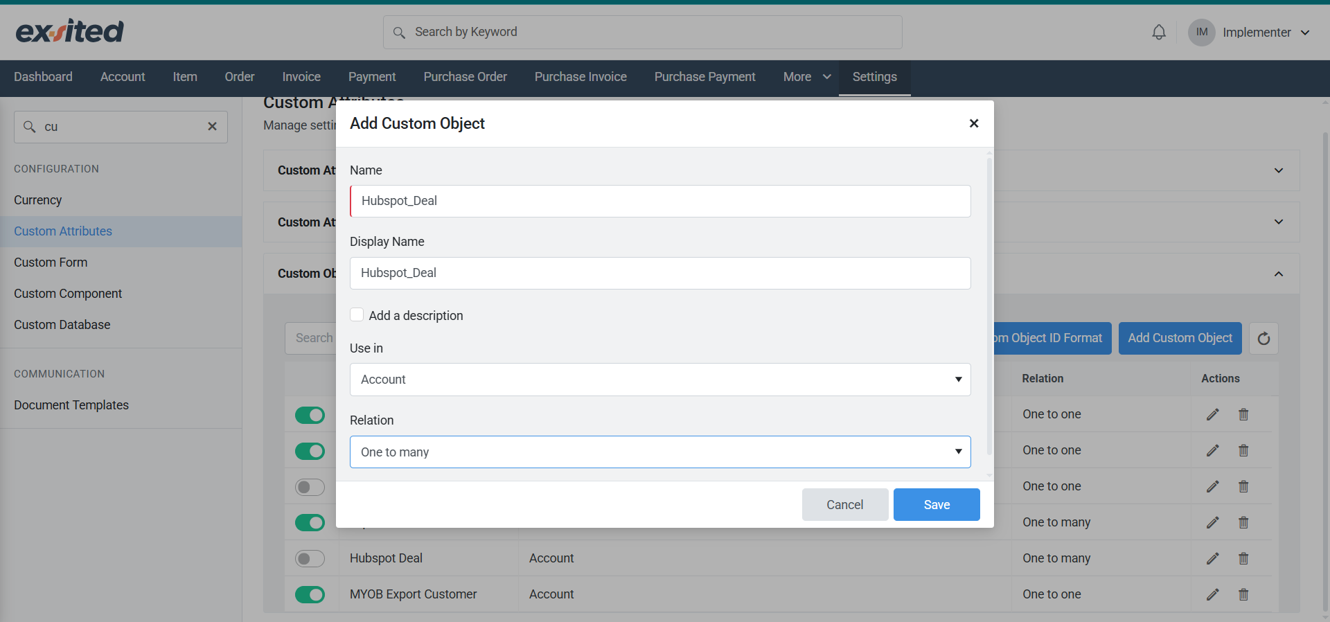This screenshot has width=1330, height=622.
Task: Click the exsited logo
Action: [69, 31]
